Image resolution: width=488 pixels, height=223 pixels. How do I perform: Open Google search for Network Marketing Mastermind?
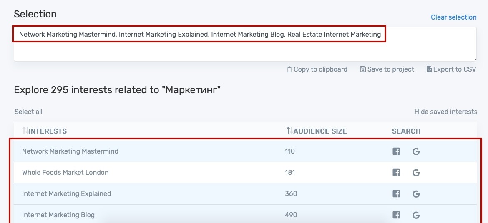coord(416,151)
